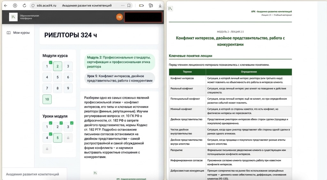This screenshot has height=180, width=327.
Task: Click the blacked-out user name field in the header
Action: [x=143, y=17]
